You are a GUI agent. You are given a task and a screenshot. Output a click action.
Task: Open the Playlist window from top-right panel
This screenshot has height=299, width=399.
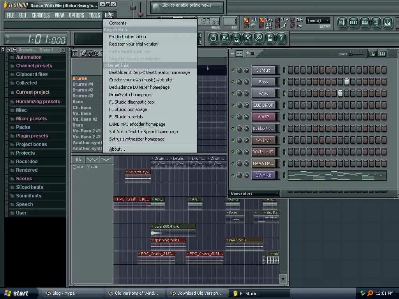pyautogui.click(x=342, y=23)
